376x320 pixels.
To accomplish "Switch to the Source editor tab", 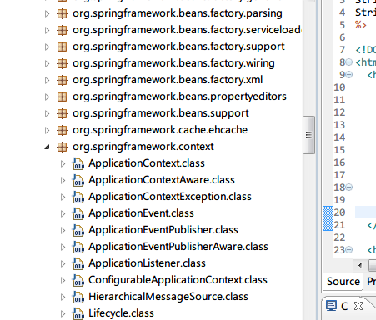I will click(343, 282).
